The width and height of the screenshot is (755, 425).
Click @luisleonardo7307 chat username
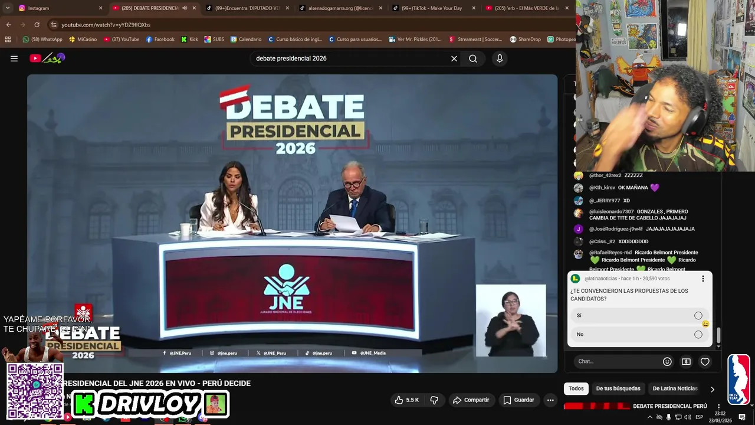[x=612, y=212]
